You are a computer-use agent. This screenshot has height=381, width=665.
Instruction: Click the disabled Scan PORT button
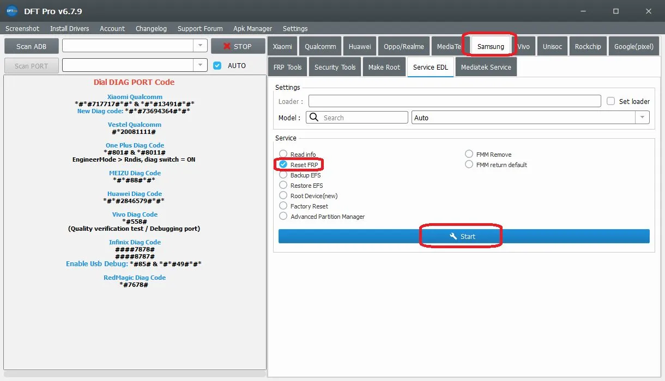(x=31, y=66)
